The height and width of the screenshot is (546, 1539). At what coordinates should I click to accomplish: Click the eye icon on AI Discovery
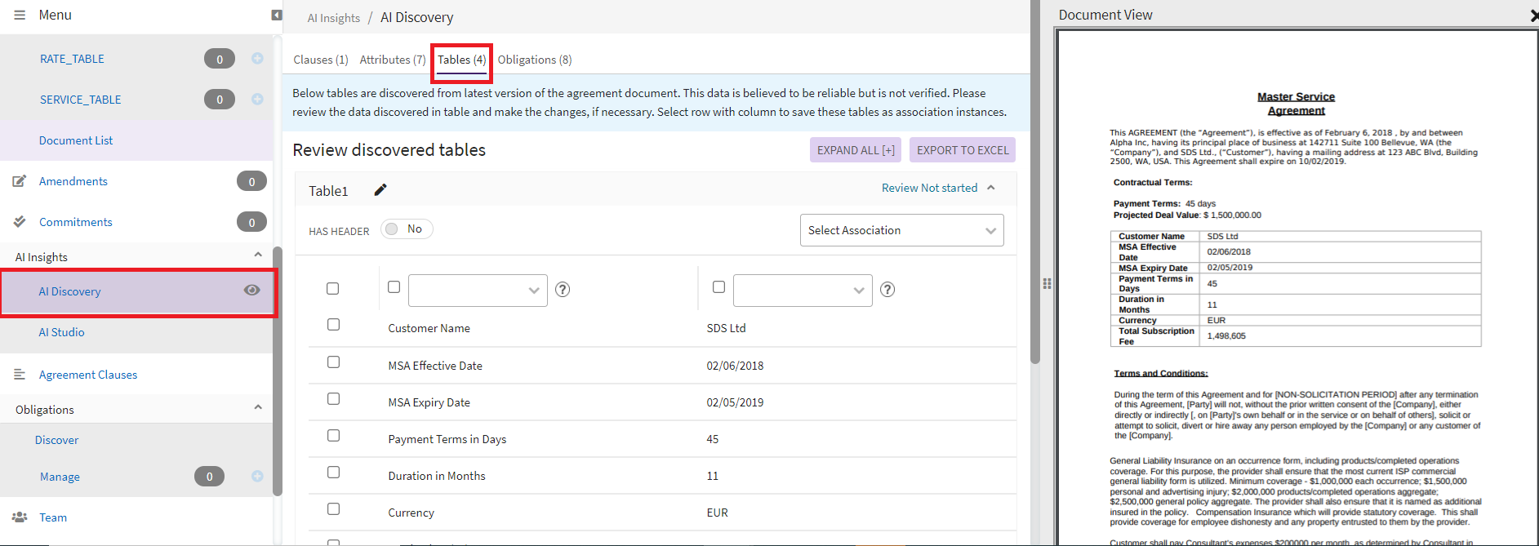coord(252,291)
